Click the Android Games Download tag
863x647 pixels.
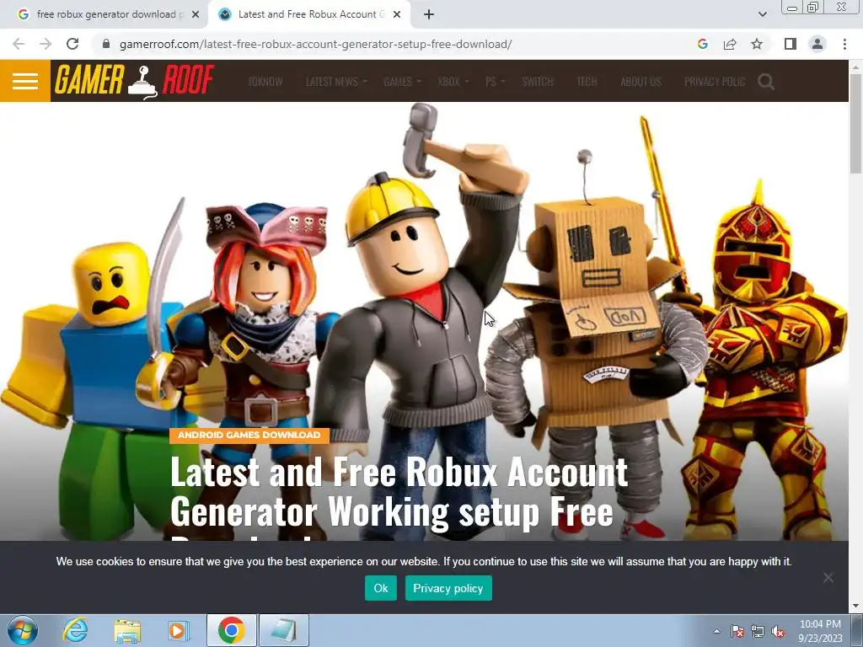[x=249, y=435]
